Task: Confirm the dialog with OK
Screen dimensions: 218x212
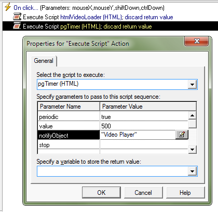Action: 101,192
